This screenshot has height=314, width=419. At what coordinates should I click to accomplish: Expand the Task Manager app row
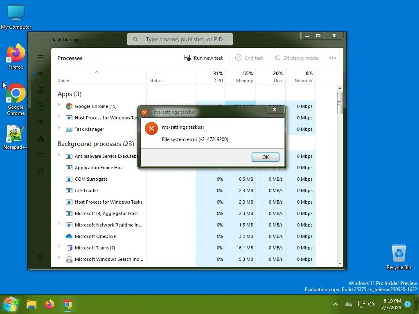tap(59, 128)
